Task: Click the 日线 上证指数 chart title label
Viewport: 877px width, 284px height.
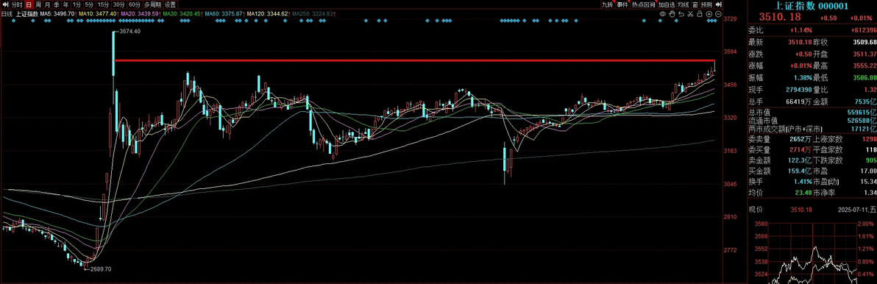Action: 20,13
